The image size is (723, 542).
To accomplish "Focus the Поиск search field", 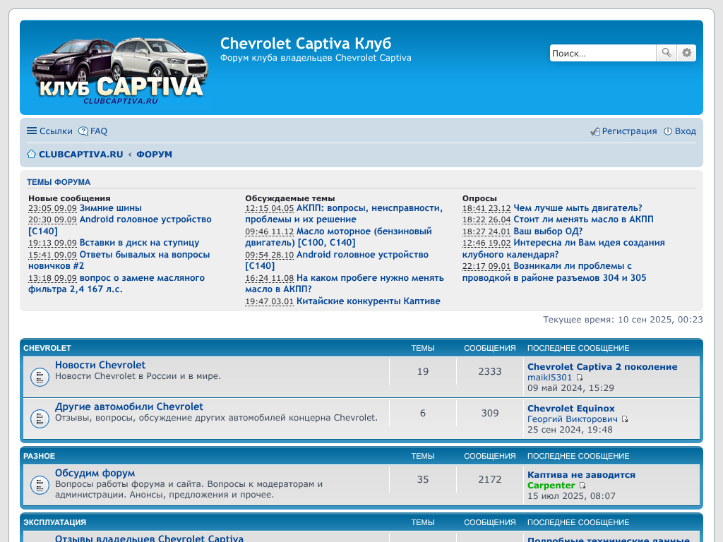I will (x=602, y=53).
